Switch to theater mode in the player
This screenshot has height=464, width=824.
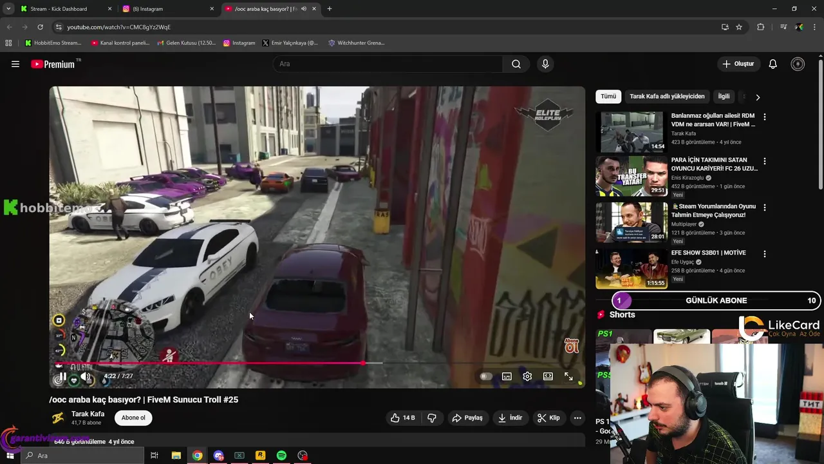[548, 376]
